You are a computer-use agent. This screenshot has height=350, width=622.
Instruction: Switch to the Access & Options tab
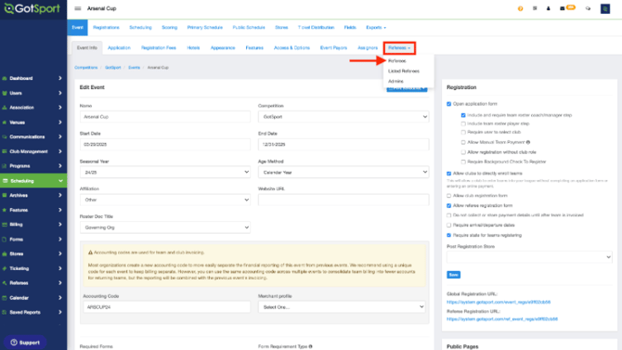pyautogui.click(x=292, y=47)
